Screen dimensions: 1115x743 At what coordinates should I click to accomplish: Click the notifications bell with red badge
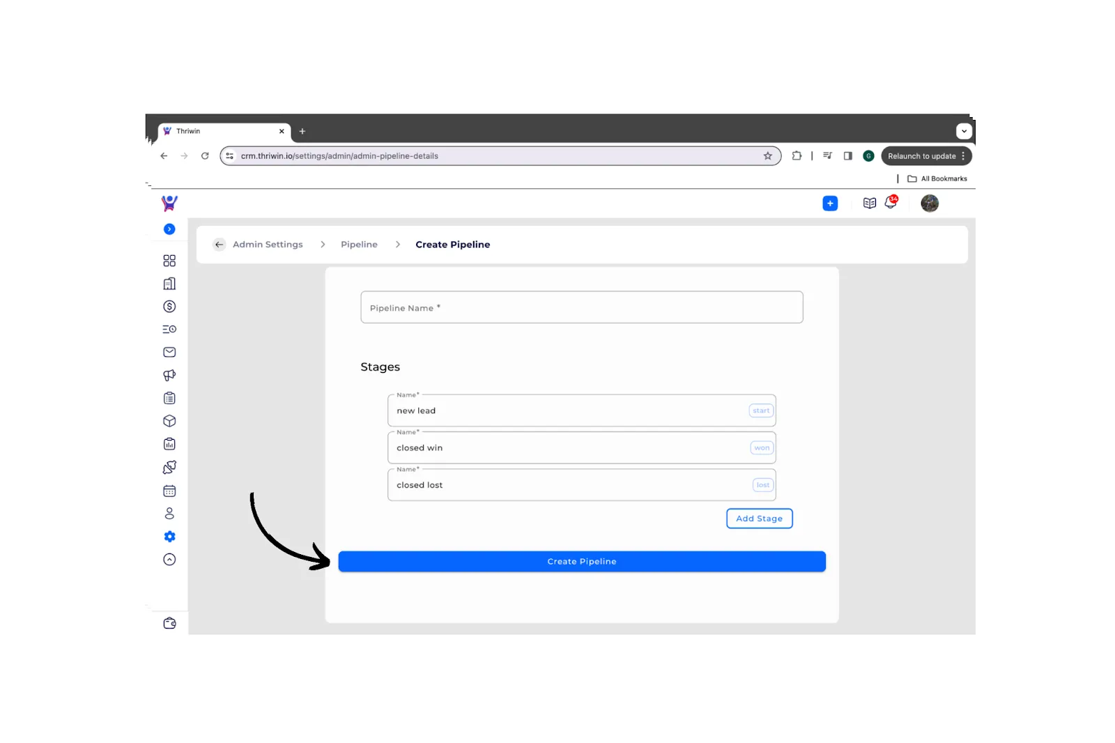click(x=891, y=203)
